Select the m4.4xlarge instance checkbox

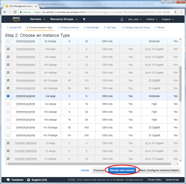(x=8, y=120)
